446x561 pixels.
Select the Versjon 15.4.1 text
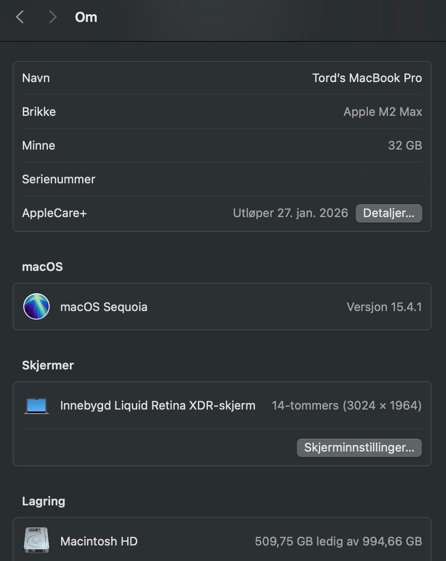point(384,307)
